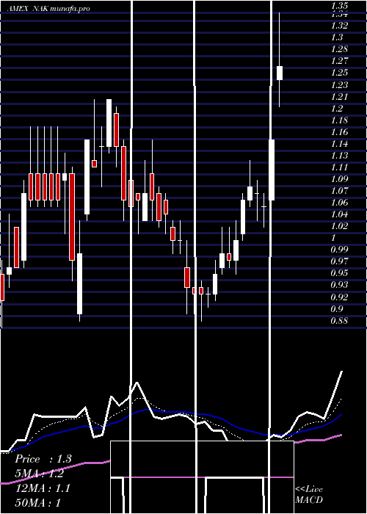Viewport: 367px width, 514px height.
Task: Click the 0.97 price axis label
Action: tap(339, 261)
